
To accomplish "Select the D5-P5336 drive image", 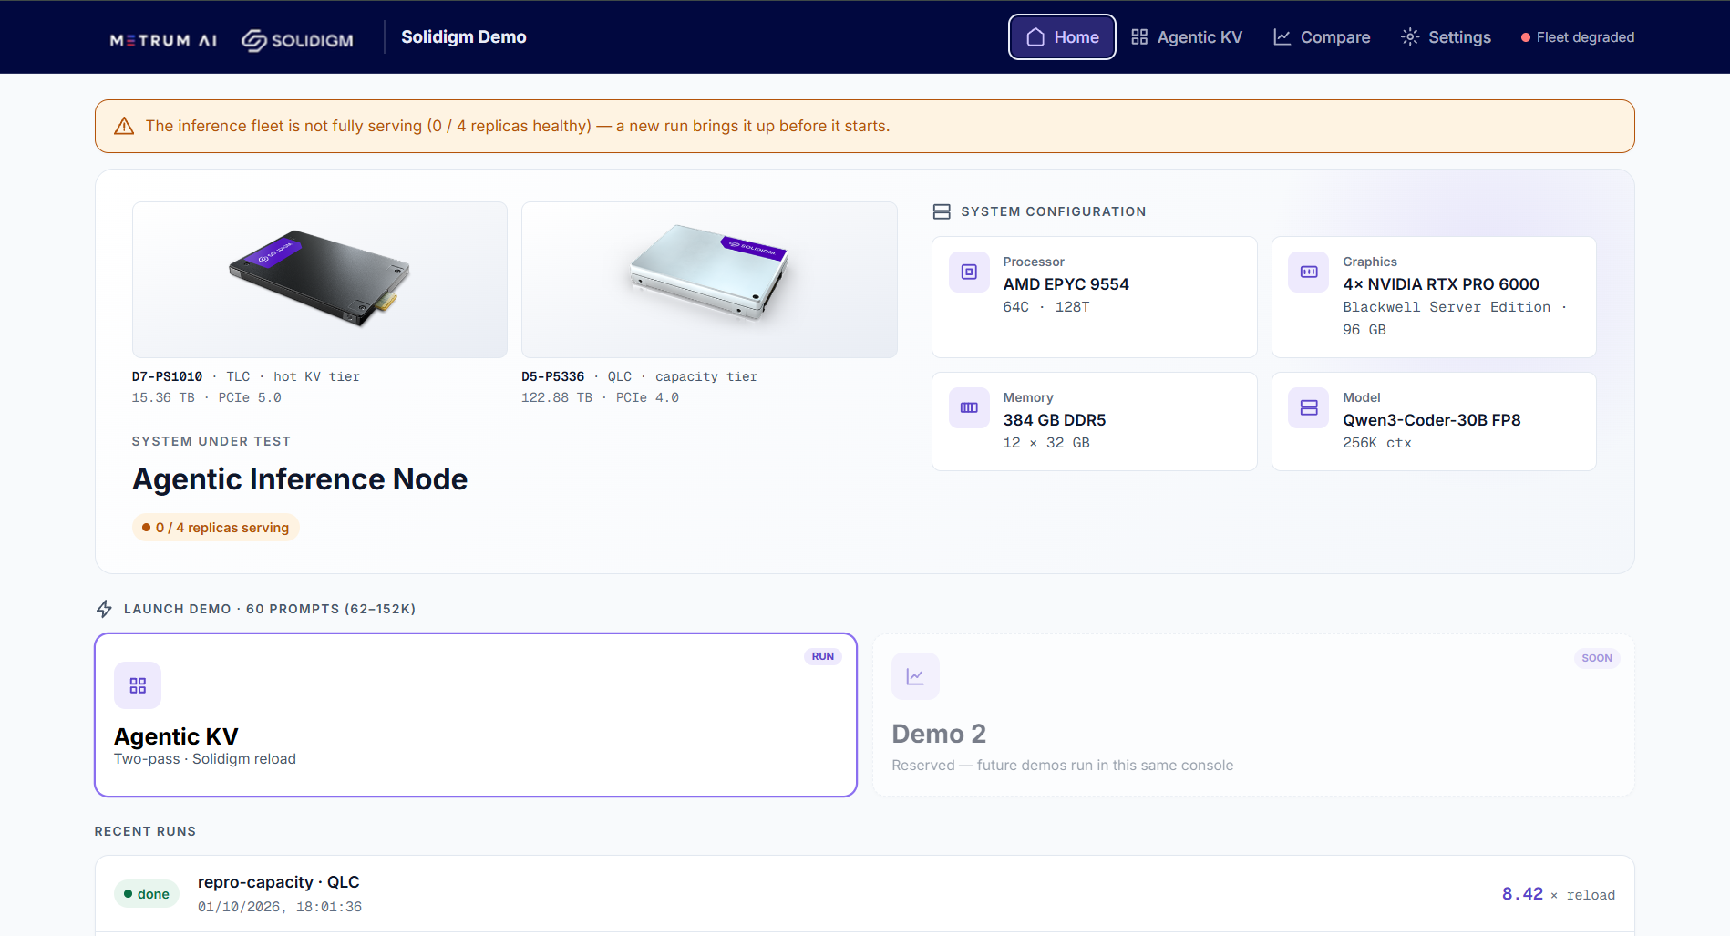I will [x=709, y=280].
